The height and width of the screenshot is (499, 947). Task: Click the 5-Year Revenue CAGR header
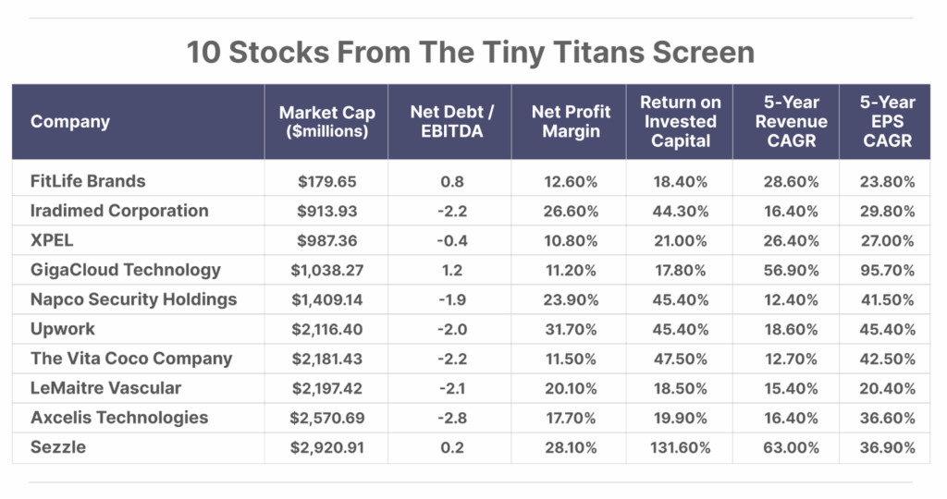coord(786,122)
